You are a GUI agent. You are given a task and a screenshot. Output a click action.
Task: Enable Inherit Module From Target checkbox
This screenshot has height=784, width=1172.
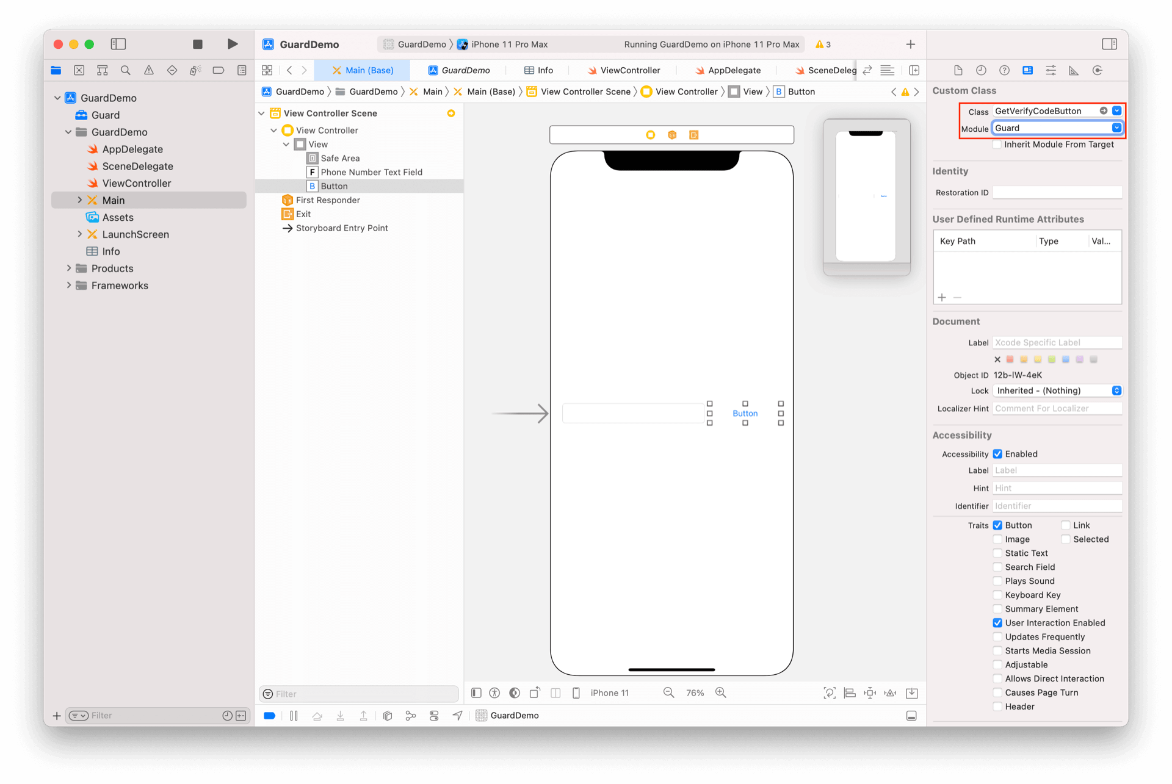tap(997, 145)
